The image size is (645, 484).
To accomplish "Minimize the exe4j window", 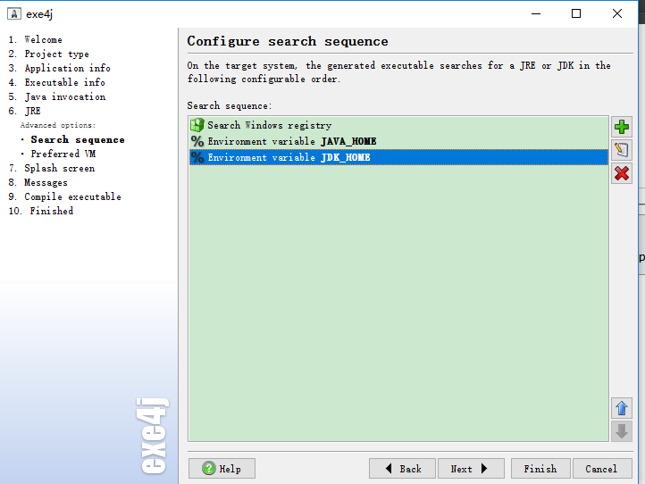I will [536, 13].
